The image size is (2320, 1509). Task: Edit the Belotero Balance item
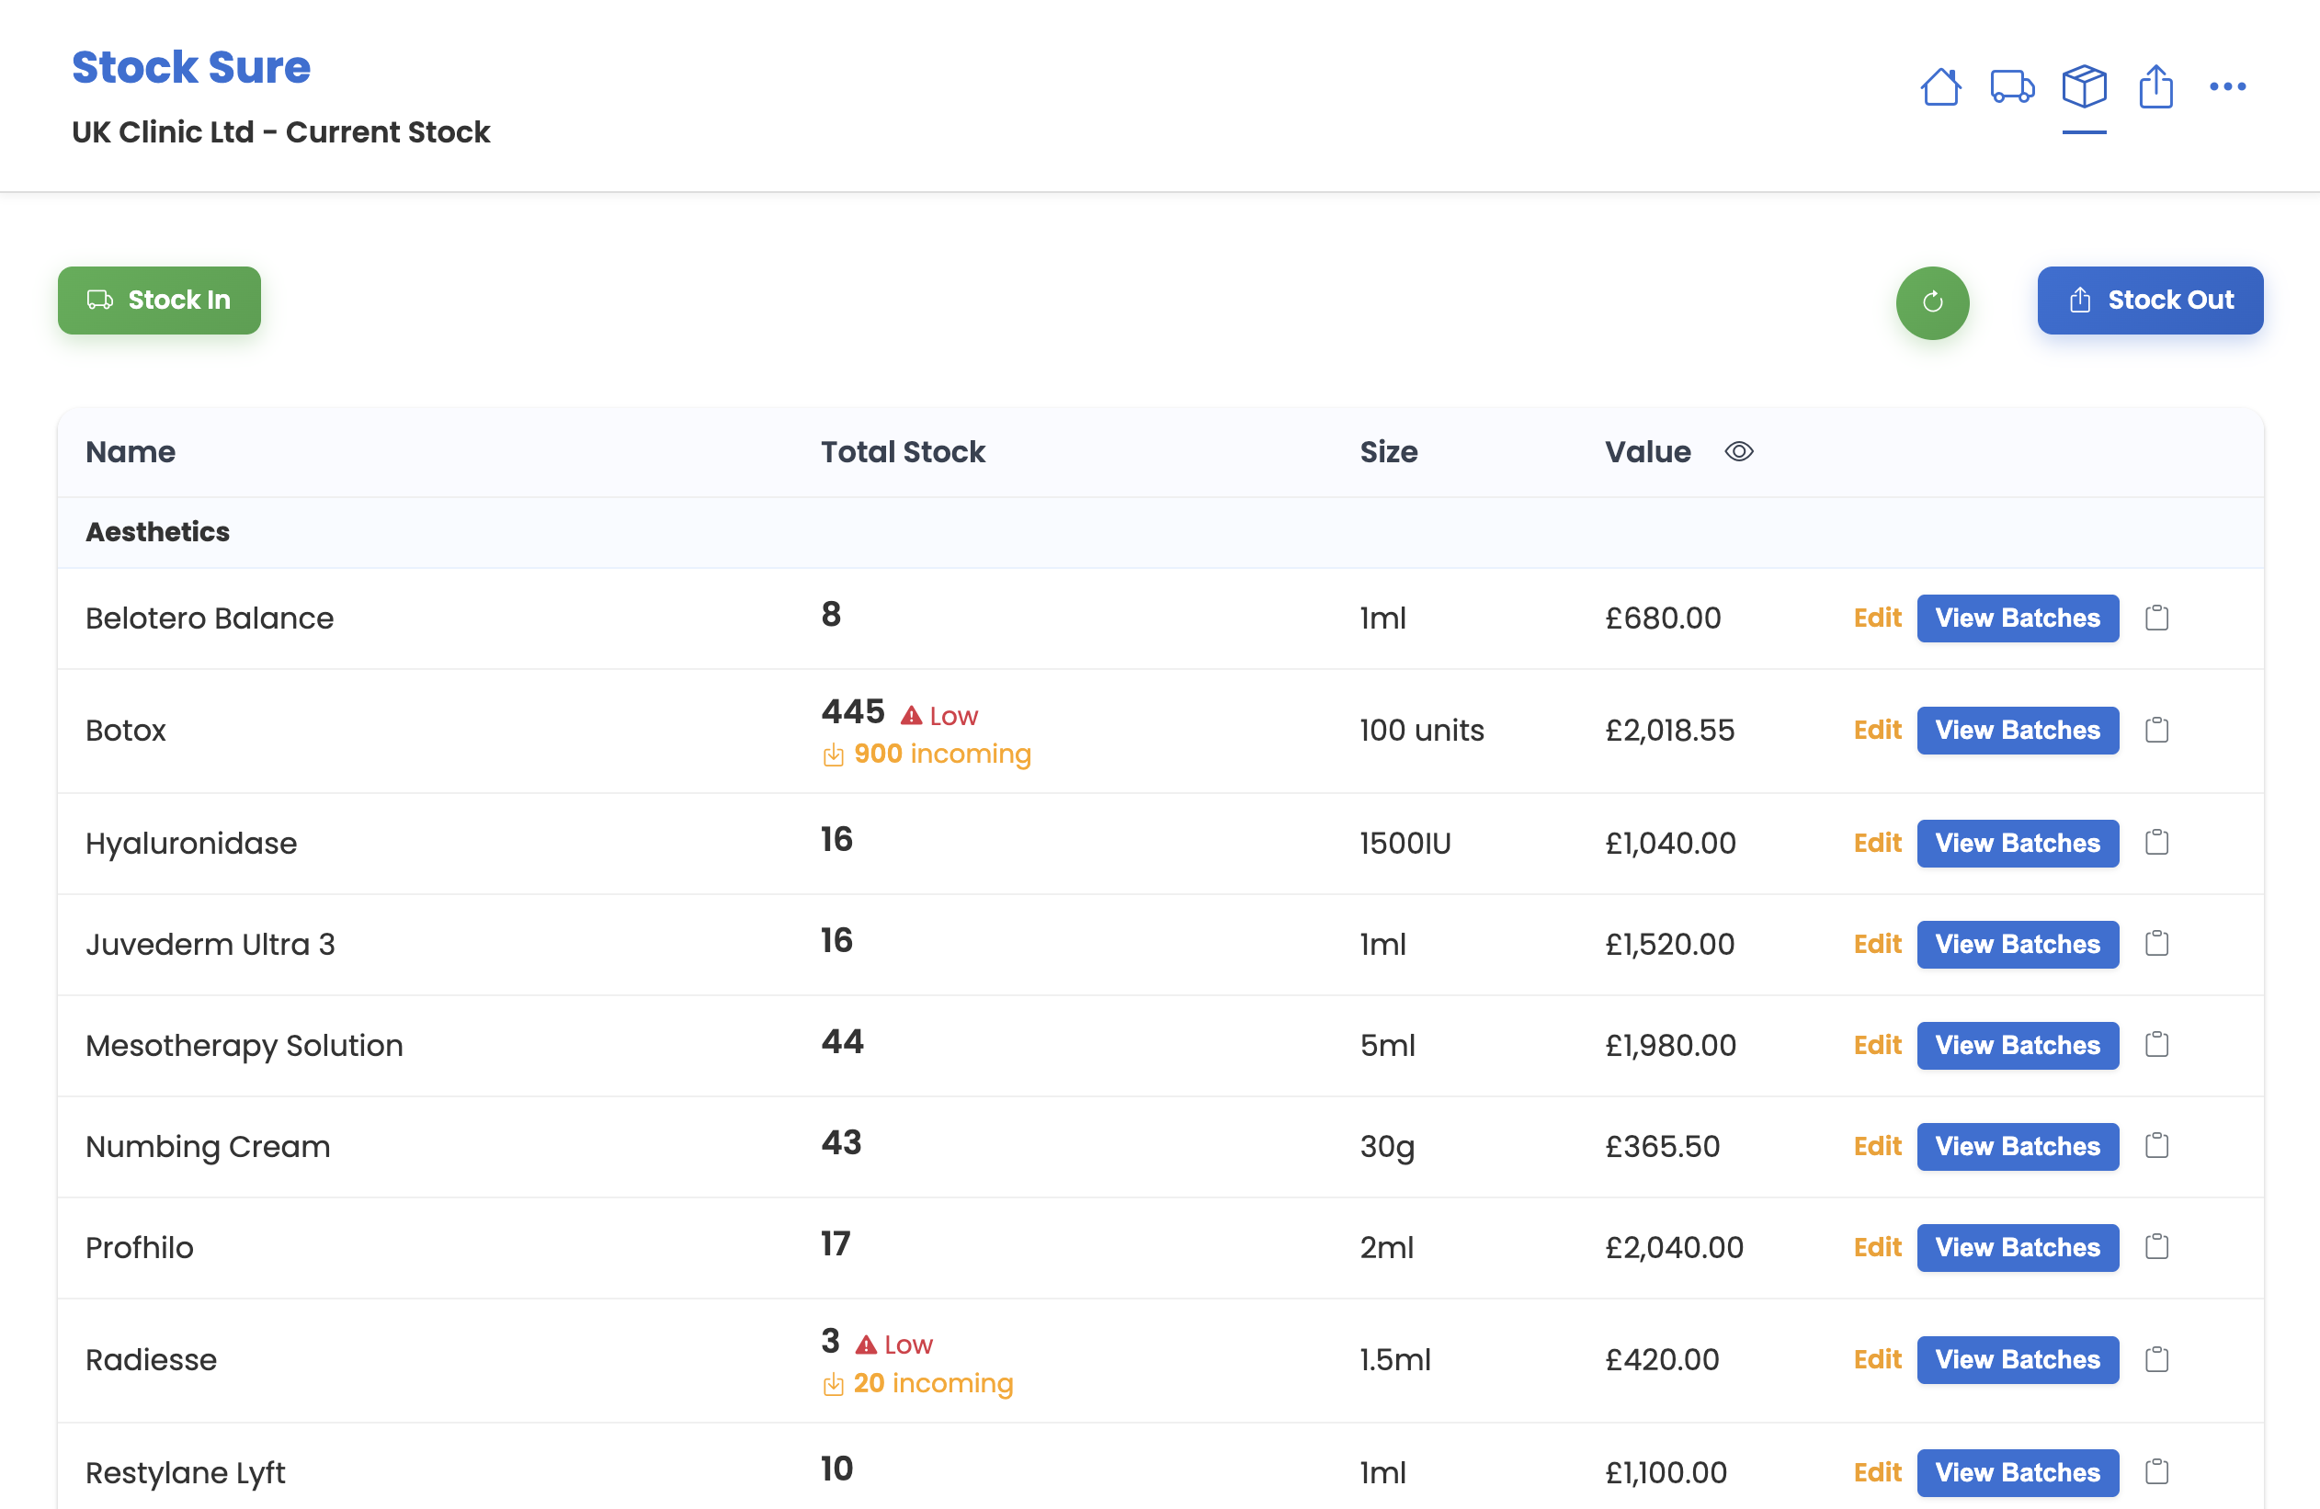(1876, 618)
